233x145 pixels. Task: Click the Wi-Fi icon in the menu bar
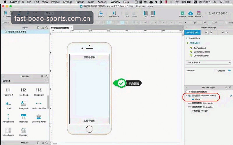[176, 2]
